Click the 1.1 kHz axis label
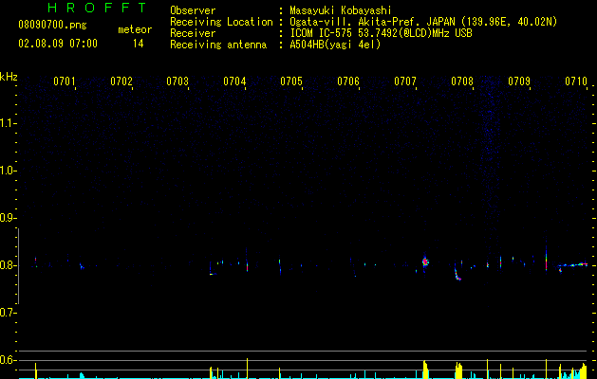This screenshot has height=379, width=597. point(8,123)
